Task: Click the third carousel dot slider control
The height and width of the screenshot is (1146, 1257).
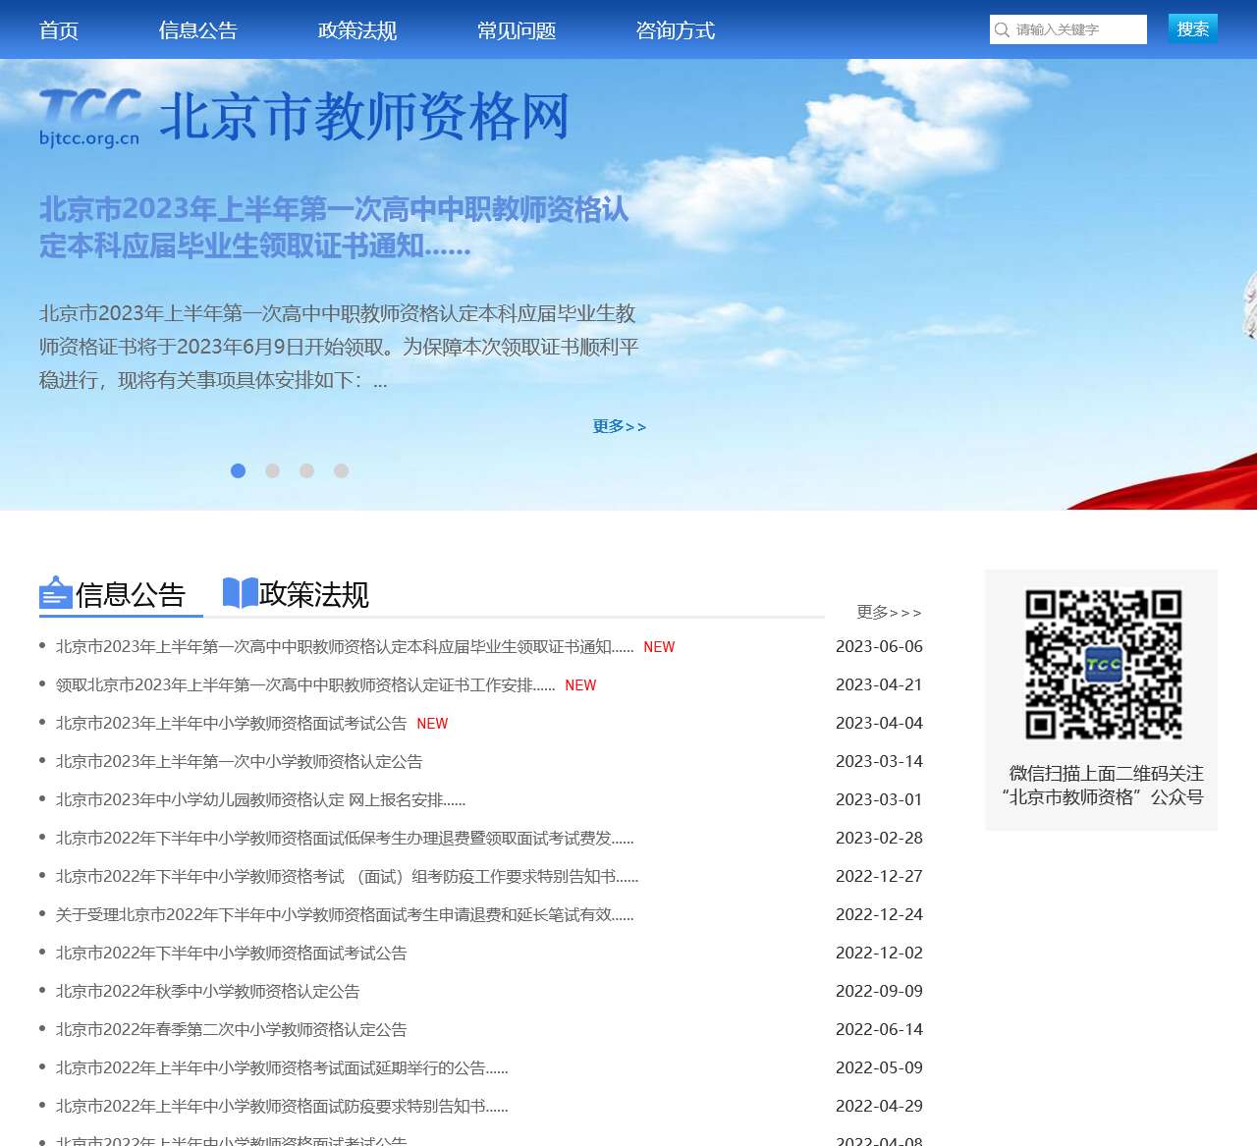Action: coord(306,470)
